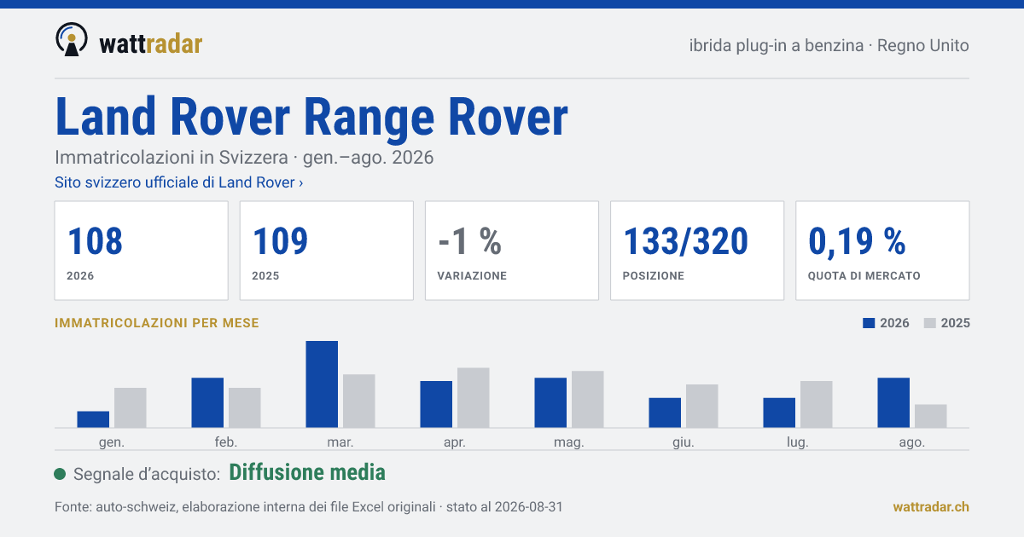Click the 'ibrida plug-in a benzina · Regno Unito' text

(829, 45)
